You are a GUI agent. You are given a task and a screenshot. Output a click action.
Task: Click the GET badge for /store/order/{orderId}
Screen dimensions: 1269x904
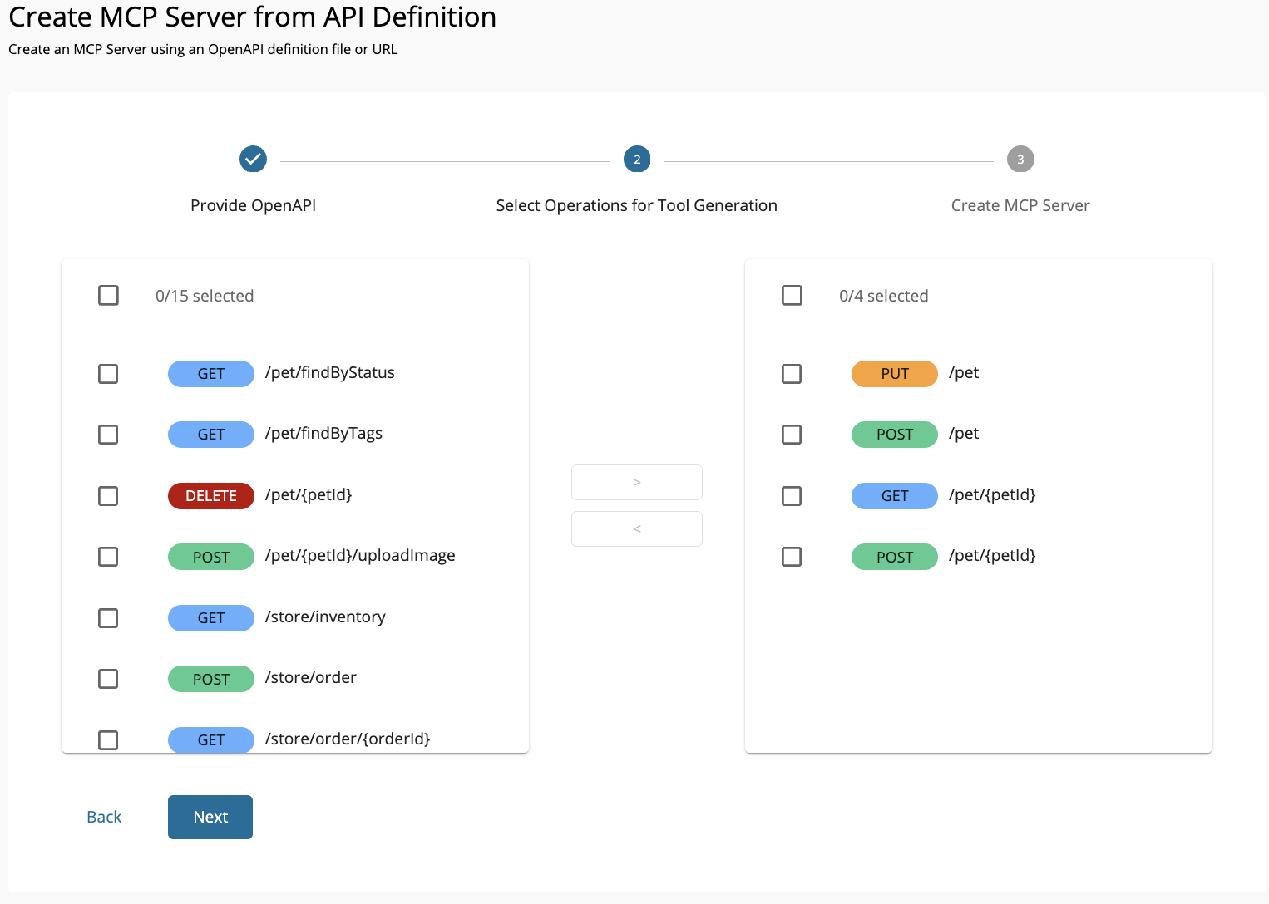(x=211, y=739)
